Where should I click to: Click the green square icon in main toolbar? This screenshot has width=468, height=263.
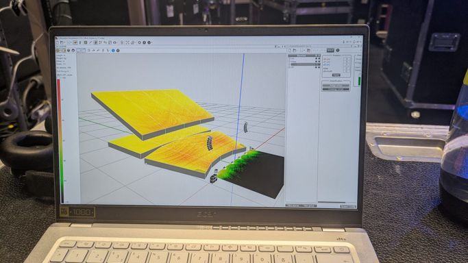pos(86,42)
